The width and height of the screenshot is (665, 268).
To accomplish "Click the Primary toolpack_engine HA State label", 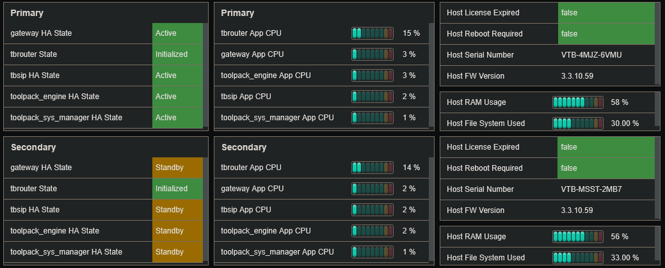I will (54, 97).
